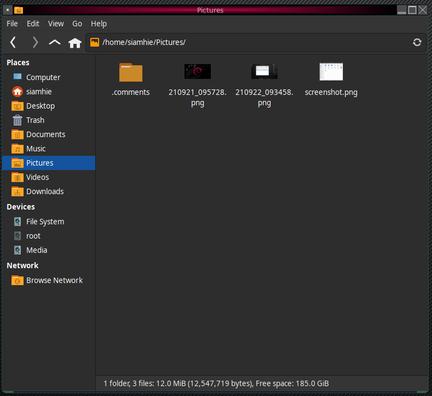432x396 pixels.
Task: Select the 210922_093458.png thumbnail
Action: pyautogui.click(x=264, y=71)
